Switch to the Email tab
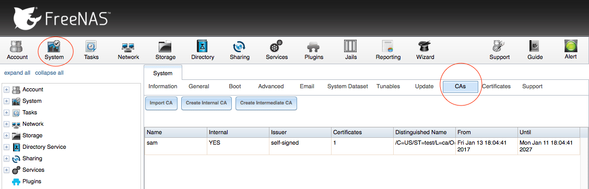Viewport: 589px width, 189px height. pyautogui.click(x=307, y=87)
